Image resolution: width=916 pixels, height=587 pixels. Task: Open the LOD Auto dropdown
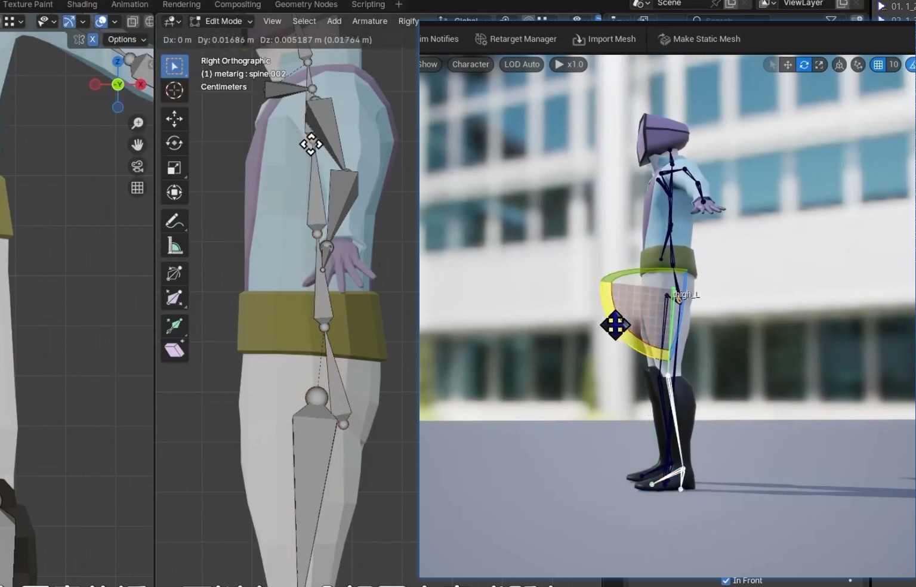pyautogui.click(x=522, y=64)
